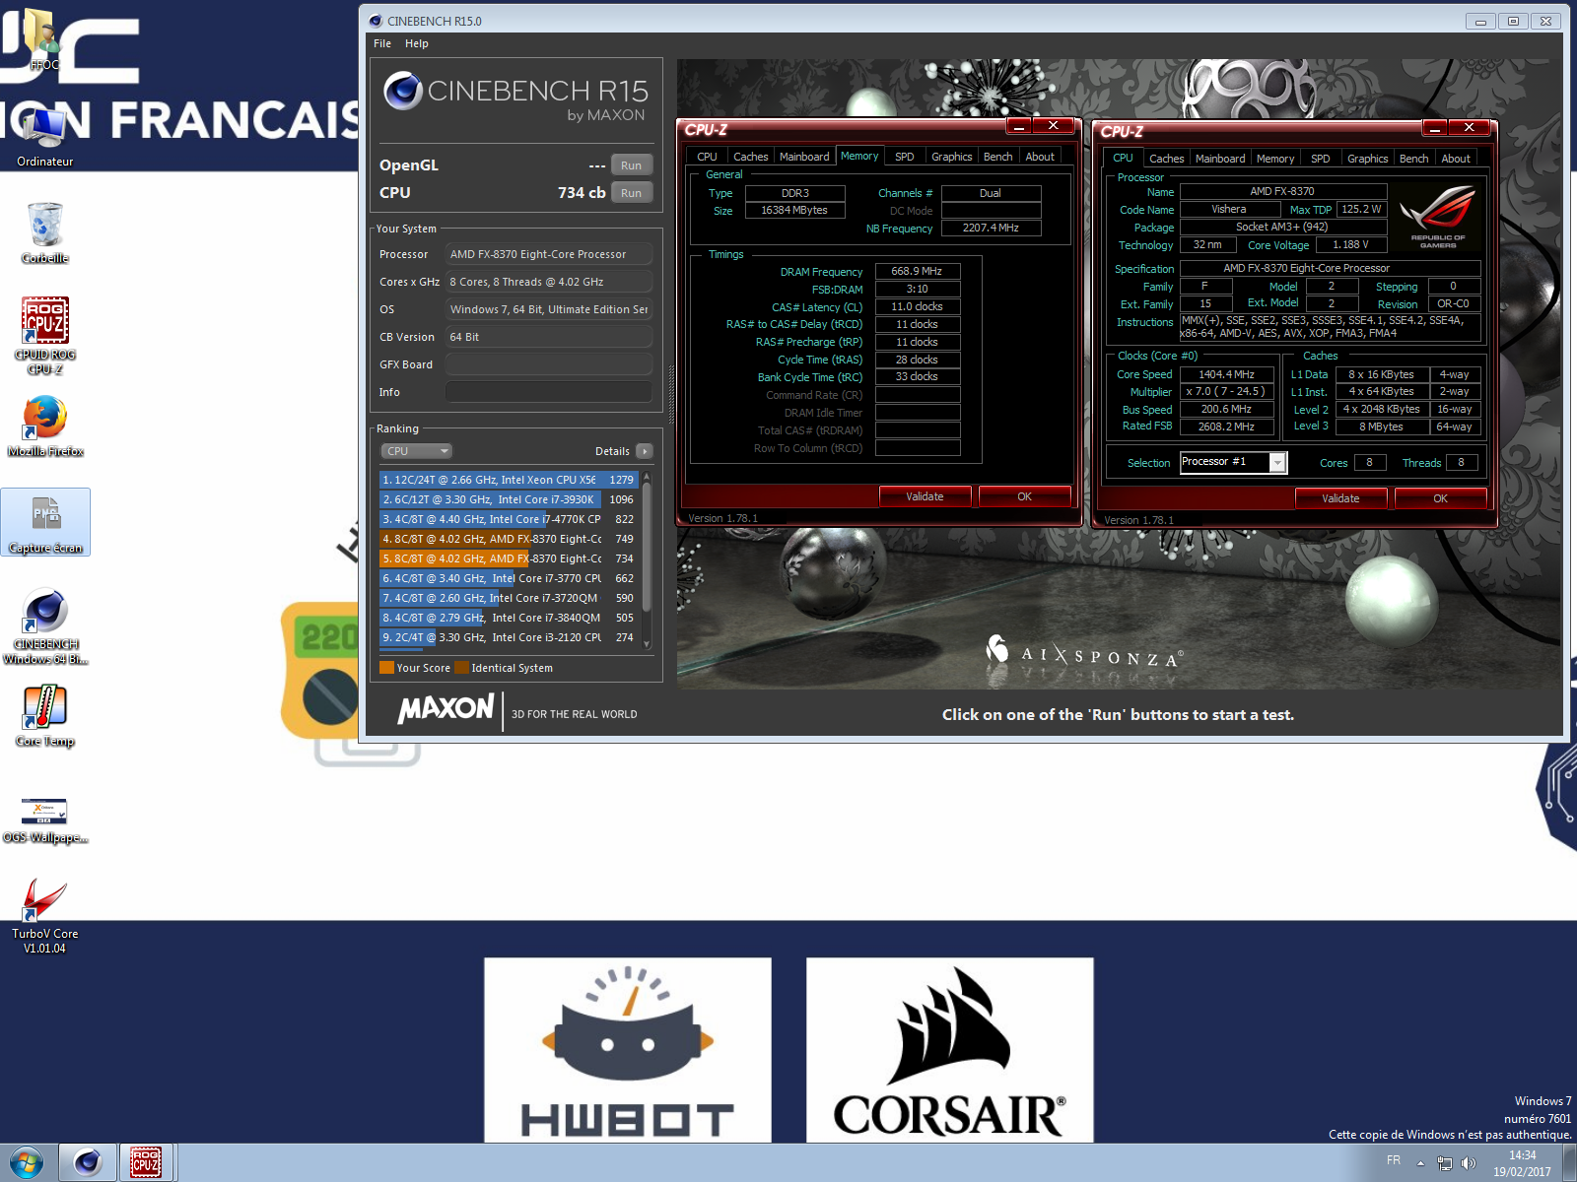
Task: Open About tab in left CPU-Z window
Action: (x=1040, y=157)
